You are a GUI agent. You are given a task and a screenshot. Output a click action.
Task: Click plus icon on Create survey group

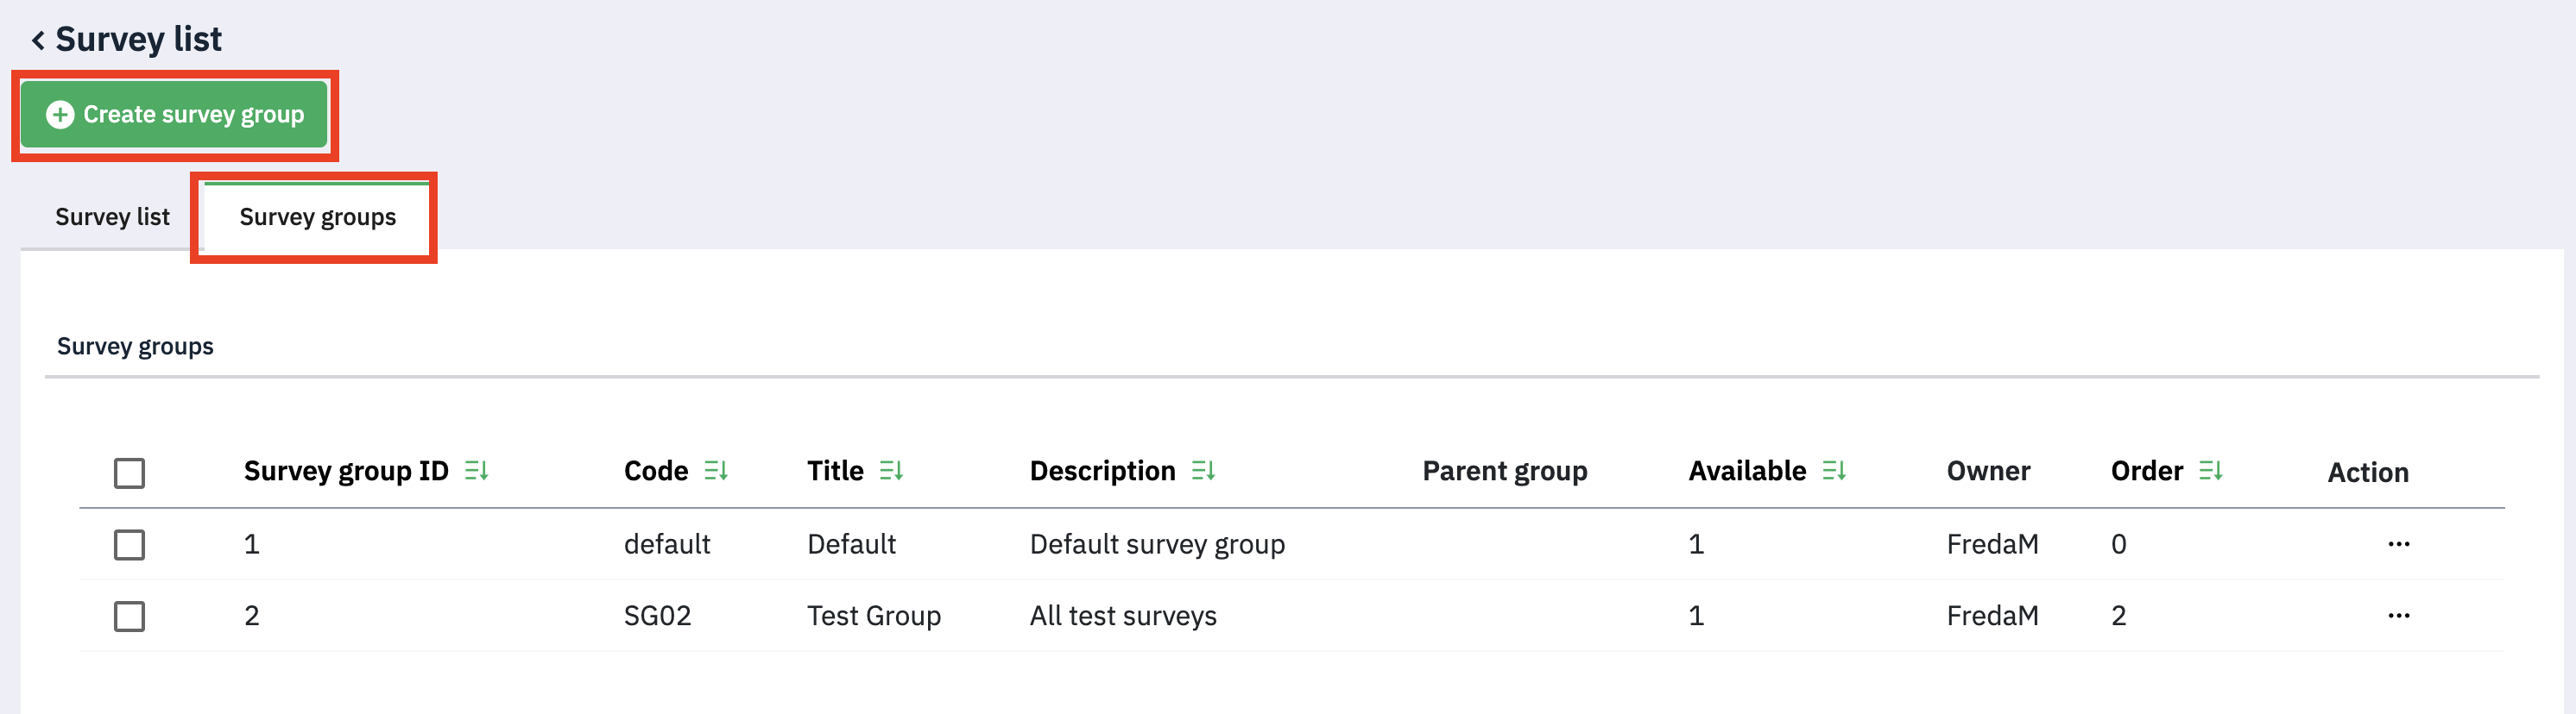[60, 115]
